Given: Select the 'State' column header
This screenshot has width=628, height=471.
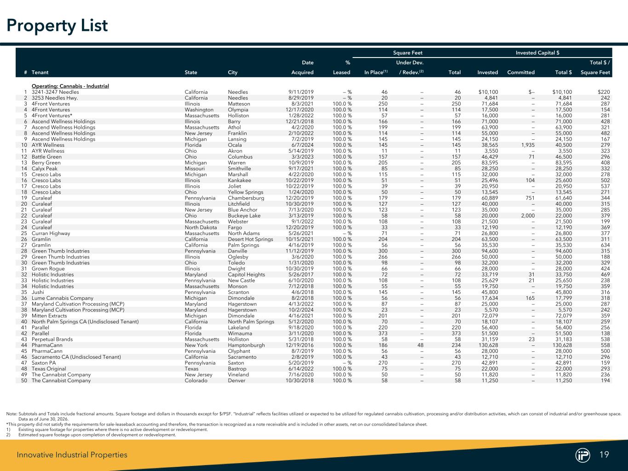Looking at the screenshot, I should [191, 72].
